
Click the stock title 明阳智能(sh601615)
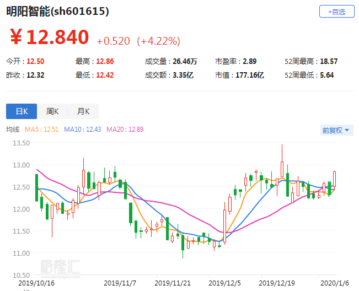coord(57,11)
